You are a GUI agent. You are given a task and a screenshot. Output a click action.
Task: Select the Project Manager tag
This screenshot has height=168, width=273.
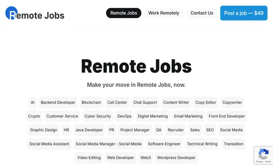tap(135, 130)
